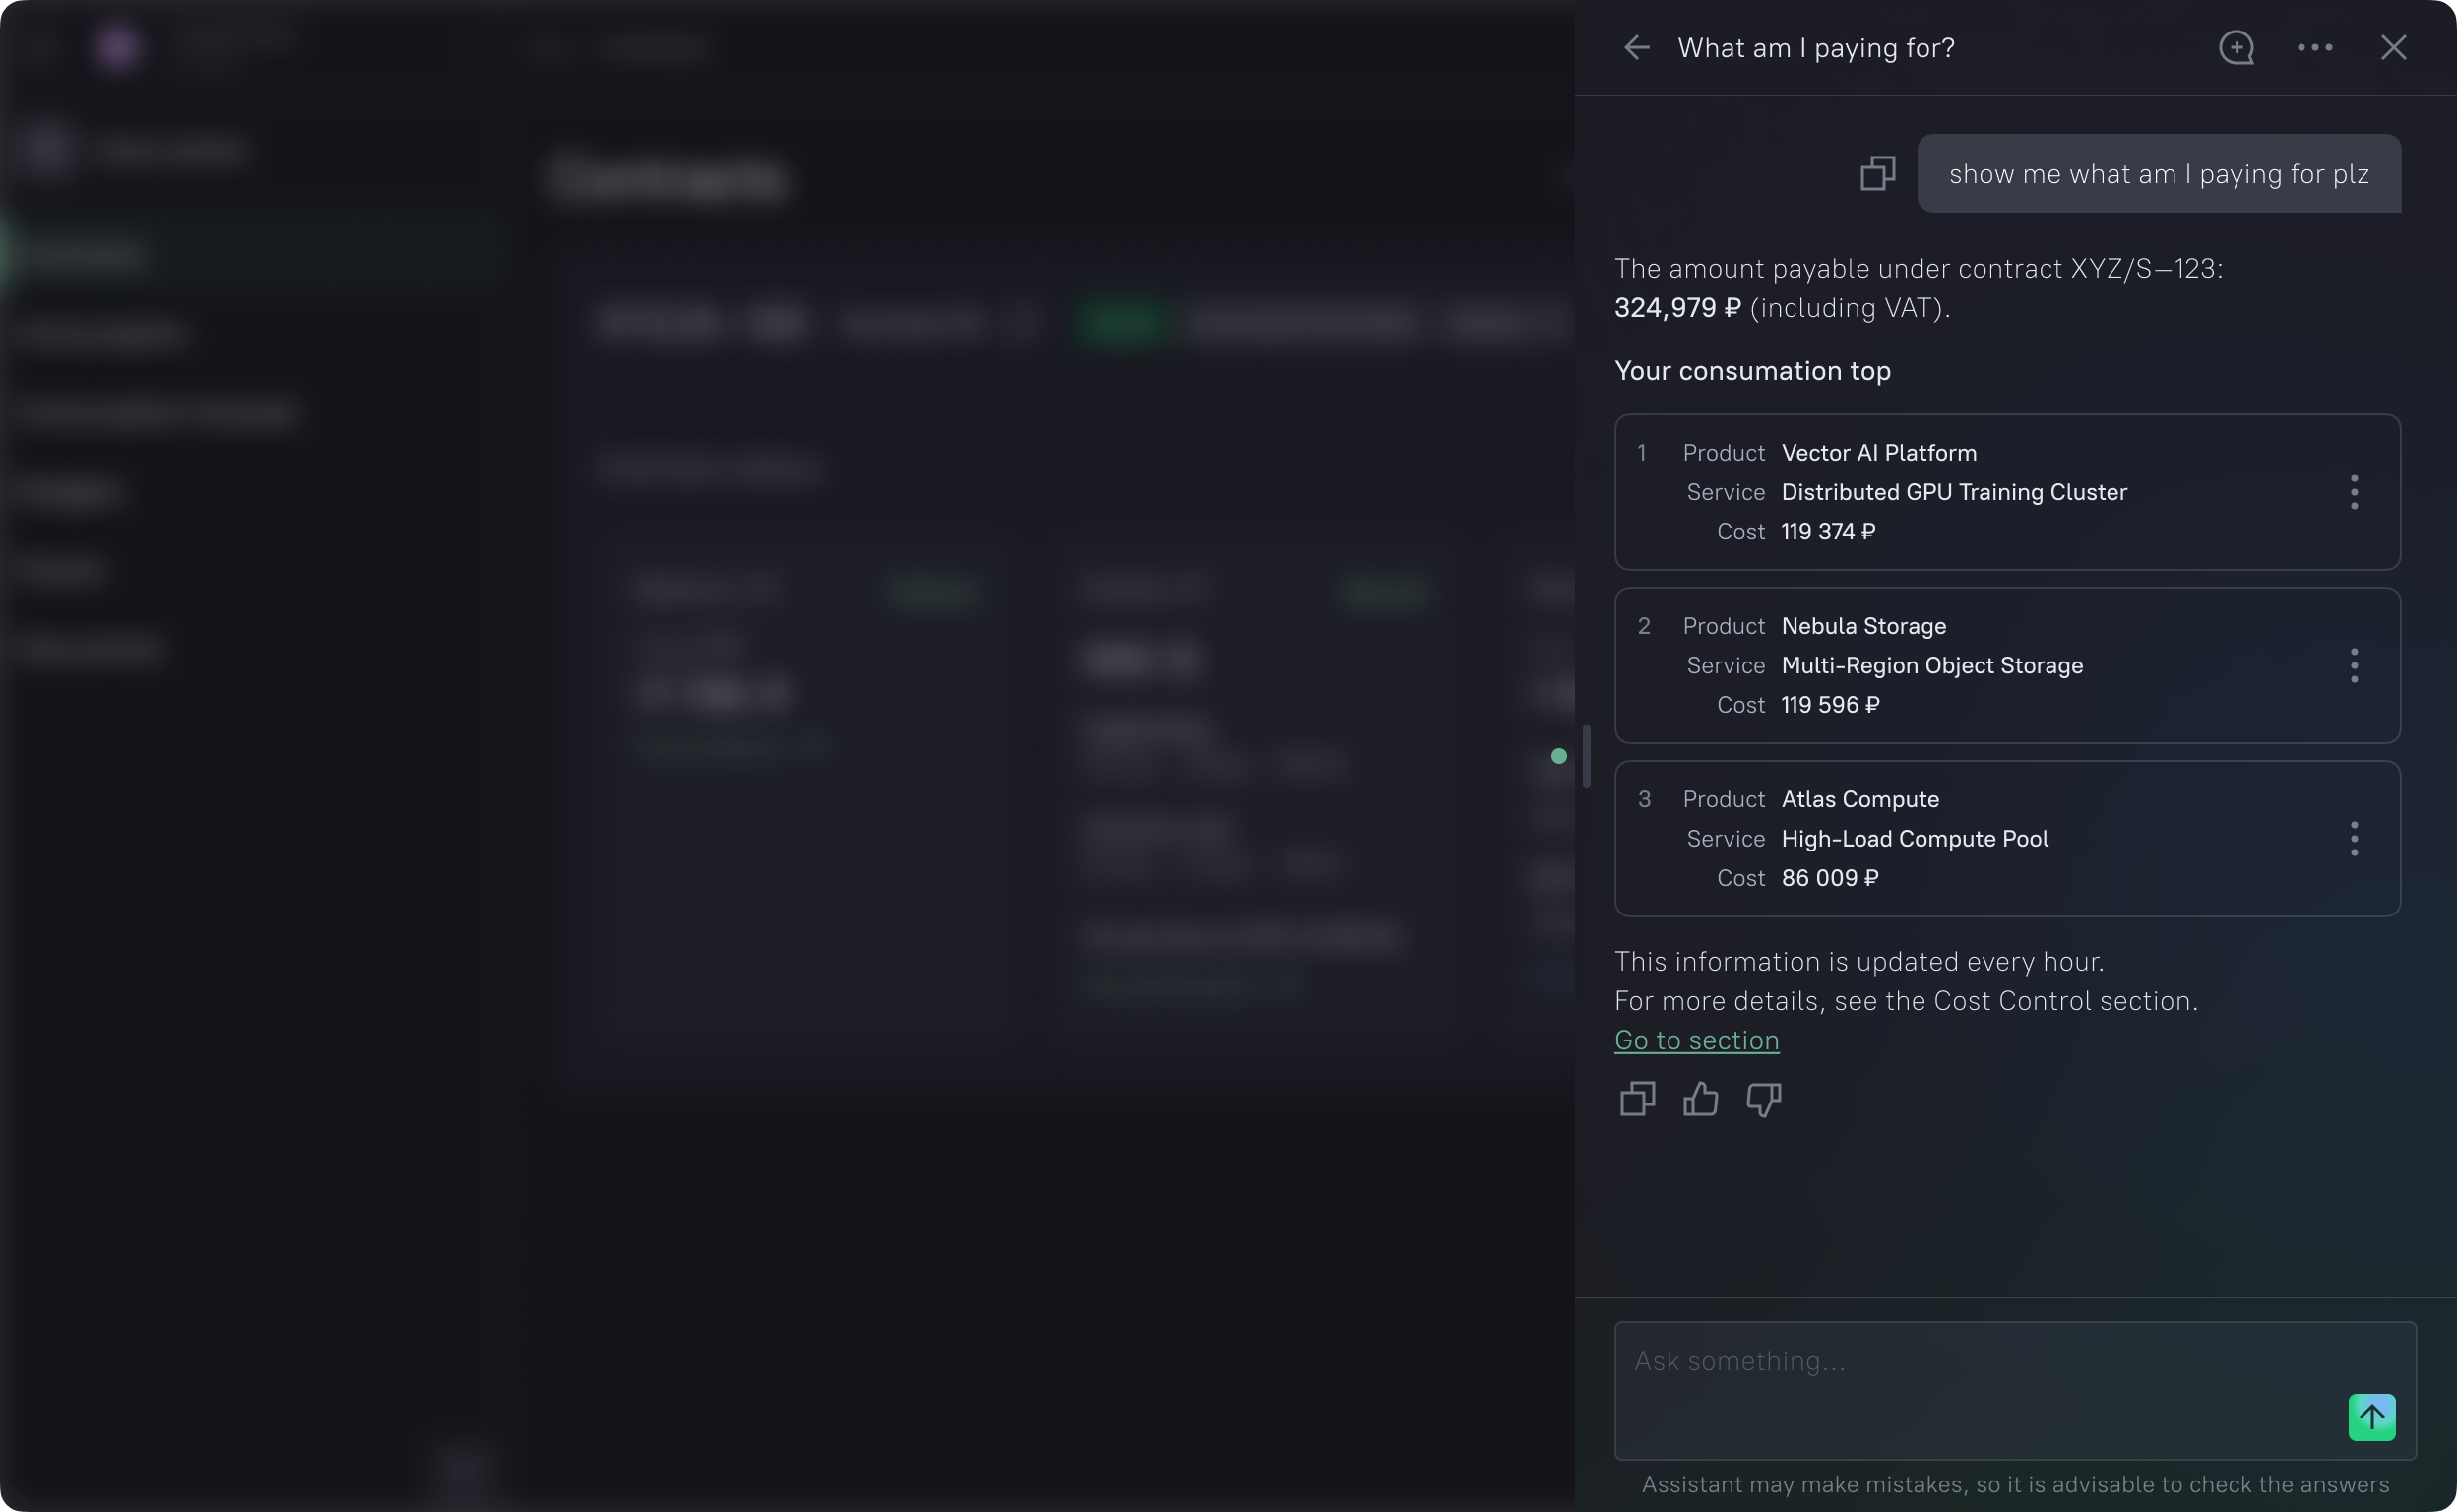
Task: Select the Nebula Storage consumption card
Action: pos(2000,665)
